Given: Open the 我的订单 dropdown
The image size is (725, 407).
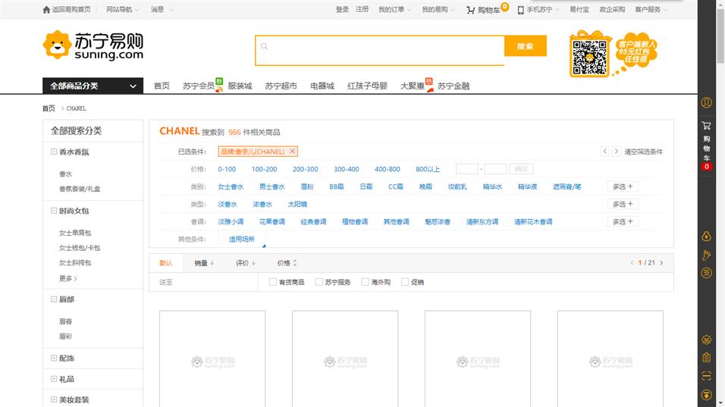Looking at the screenshot, I should click(x=394, y=10).
